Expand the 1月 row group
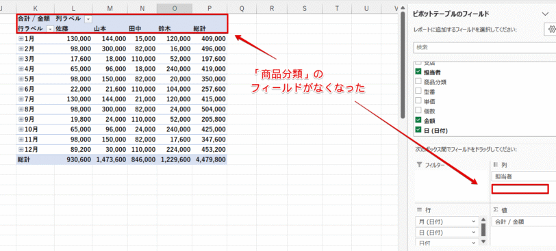 [x=21, y=38]
